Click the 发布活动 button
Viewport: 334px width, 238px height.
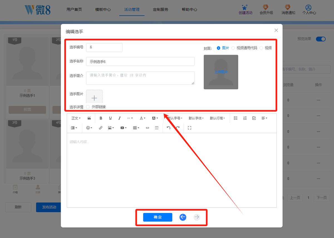[x=49, y=207]
